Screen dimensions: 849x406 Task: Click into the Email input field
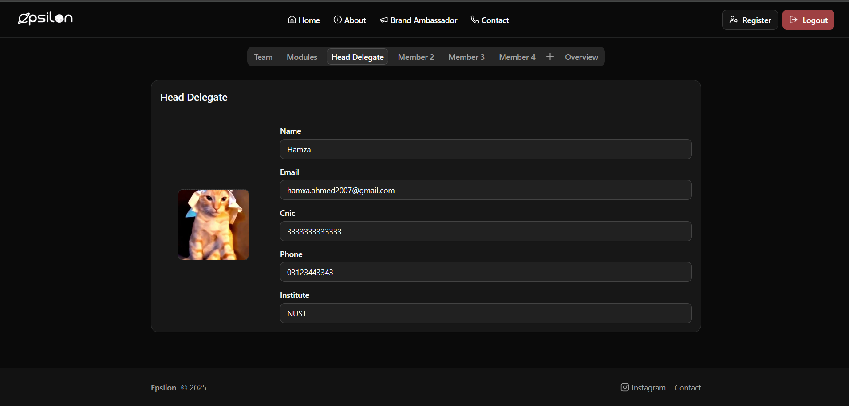point(486,190)
